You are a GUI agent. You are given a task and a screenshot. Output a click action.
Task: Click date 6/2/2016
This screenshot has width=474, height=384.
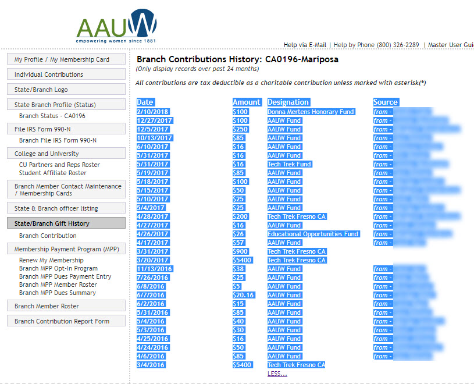click(x=151, y=304)
